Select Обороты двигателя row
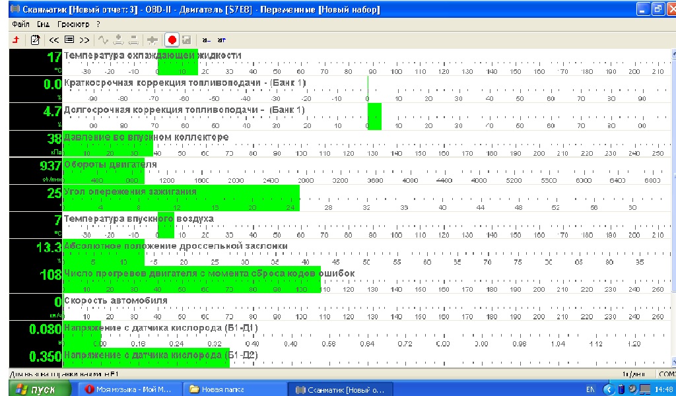This screenshot has height=396, width=676. (340, 171)
